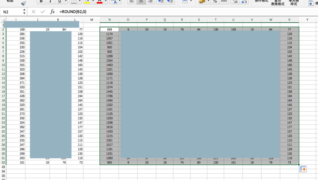Open 套用表格格式 table formats

278,3
